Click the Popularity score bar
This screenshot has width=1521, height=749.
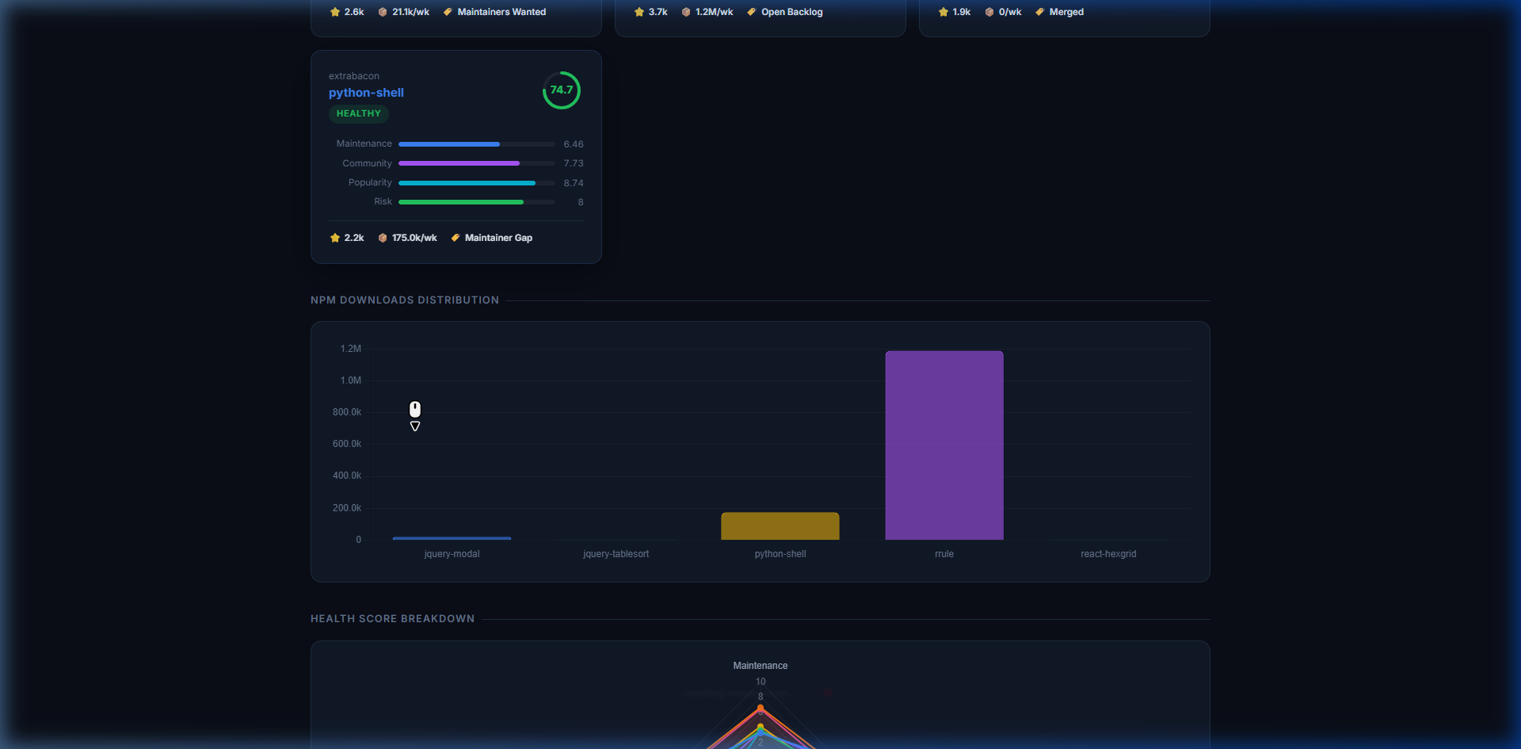[x=475, y=182]
